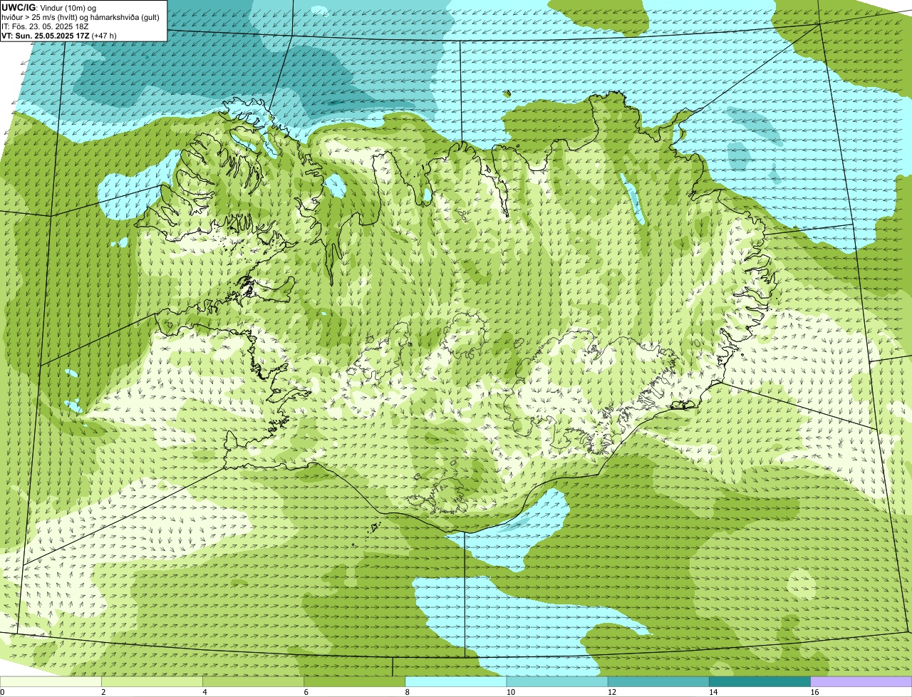The image size is (912, 697).
Task: Click the 'hviður > 25 m/s' description line
Action: tap(81, 17)
